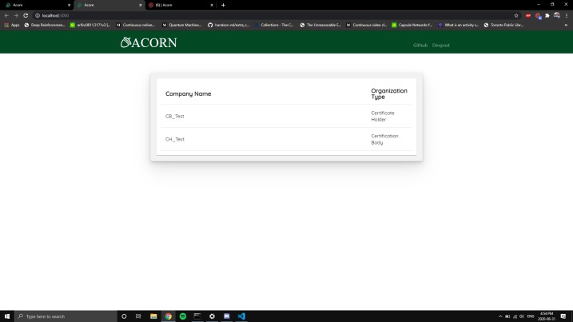Open the Quantum Machine bookmark
573x322 pixels.
click(181, 26)
